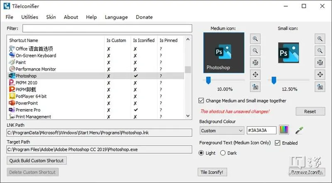Click the small Photoshop tile preview
This screenshot has height=183, width=332.
288,53
